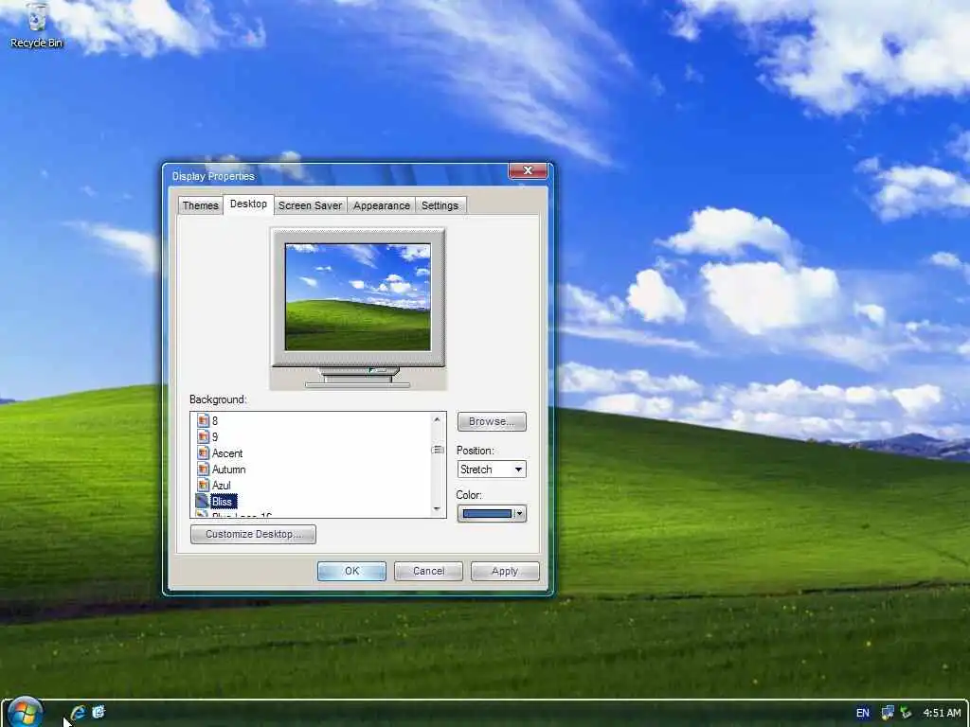
Task: Click the Azul wallpaper icon
Action: [203, 485]
